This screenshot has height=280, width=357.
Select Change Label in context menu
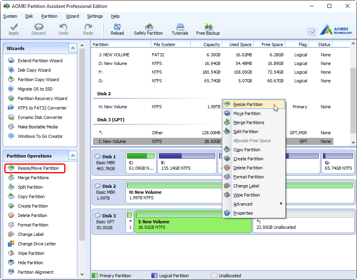click(x=254, y=186)
